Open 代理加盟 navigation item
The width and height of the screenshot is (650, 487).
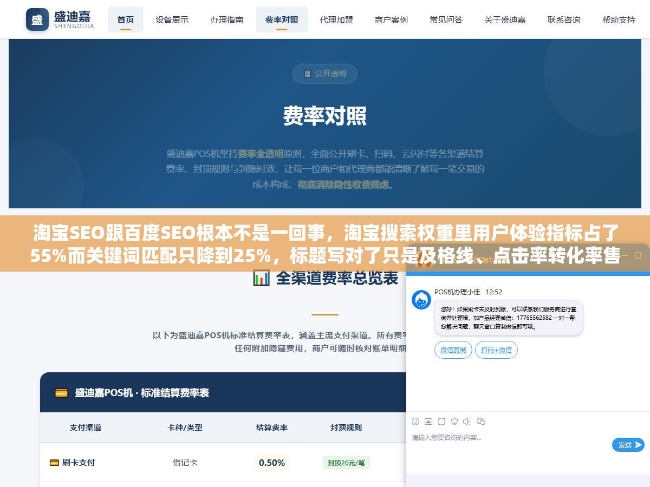click(x=336, y=19)
